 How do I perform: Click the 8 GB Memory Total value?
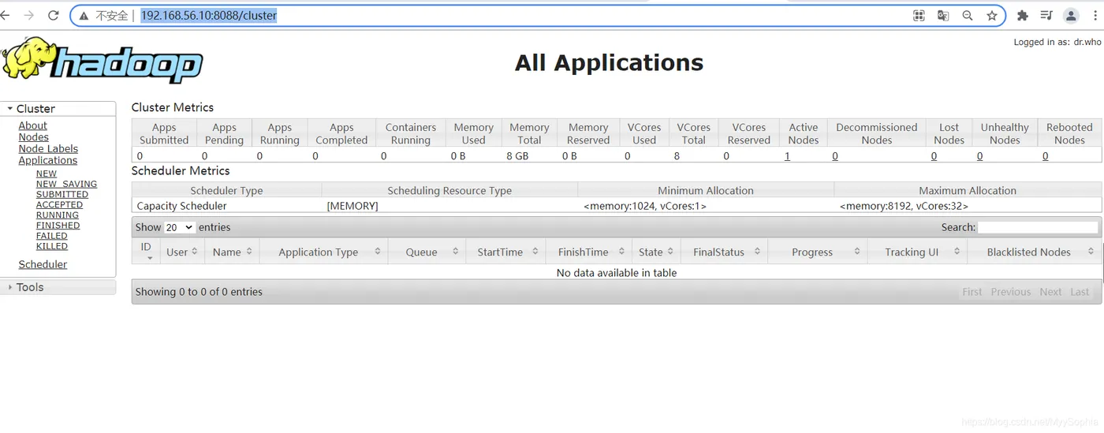(x=517, y=156)
